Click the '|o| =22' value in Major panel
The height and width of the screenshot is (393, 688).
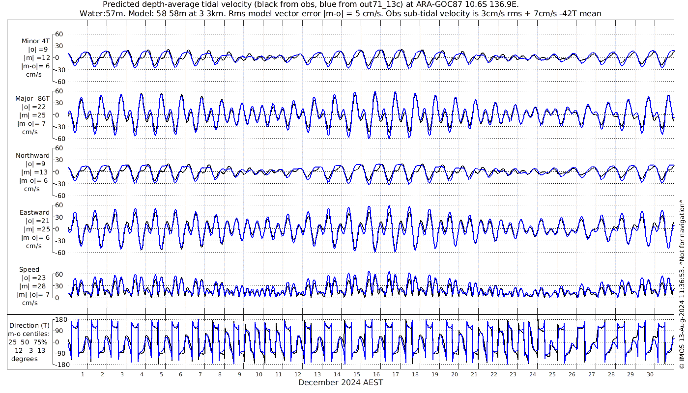click(x=34, y=107)
